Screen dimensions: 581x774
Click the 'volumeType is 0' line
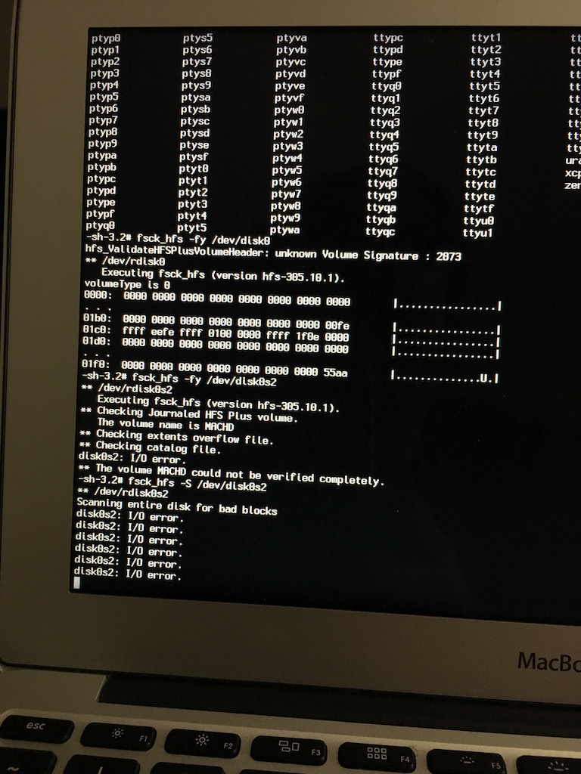(127, 285)
